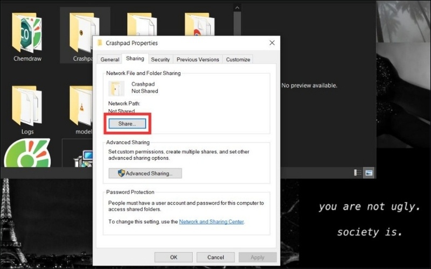
Task: Open the Customize tab
Action: (238, 60)
